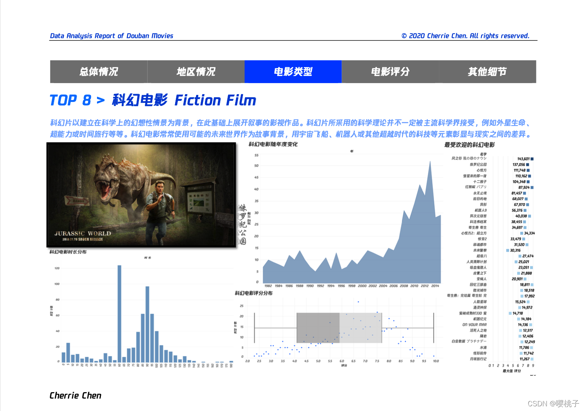This screenshot has width=585, height=411.
Task: Click the light gray half of the rating box plot
Action: [361, 328]
